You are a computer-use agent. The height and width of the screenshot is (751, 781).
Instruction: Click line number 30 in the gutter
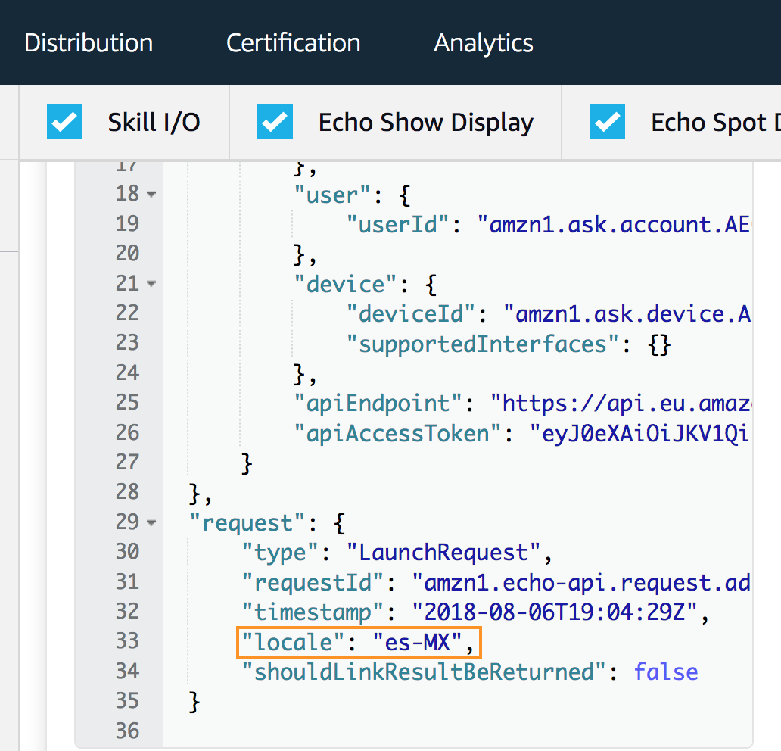point(126,552)
